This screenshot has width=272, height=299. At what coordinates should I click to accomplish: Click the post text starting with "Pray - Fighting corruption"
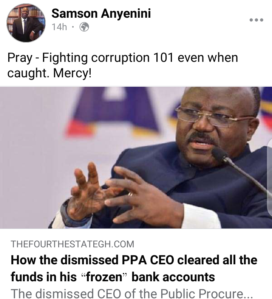123,65
